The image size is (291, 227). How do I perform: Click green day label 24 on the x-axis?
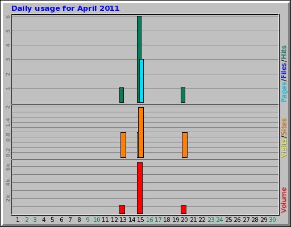(219, 220)
